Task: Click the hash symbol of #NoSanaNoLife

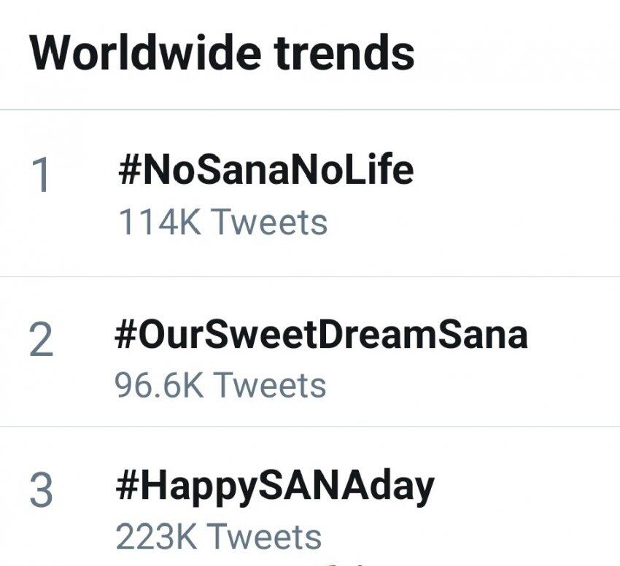Action: (x=129, y=170)
